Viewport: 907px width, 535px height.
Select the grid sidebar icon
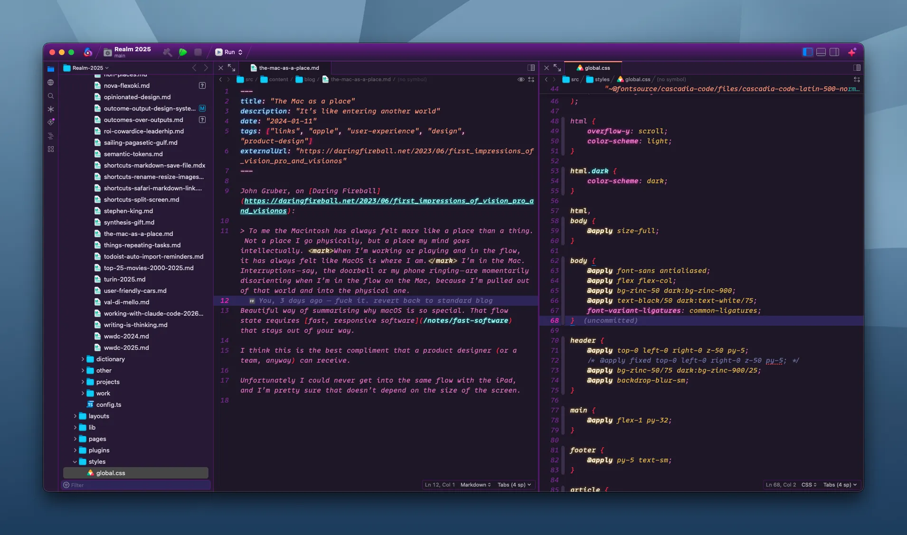pos(51,149)
